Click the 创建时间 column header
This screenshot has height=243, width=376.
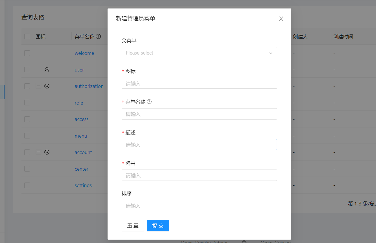tap(343, 36)
